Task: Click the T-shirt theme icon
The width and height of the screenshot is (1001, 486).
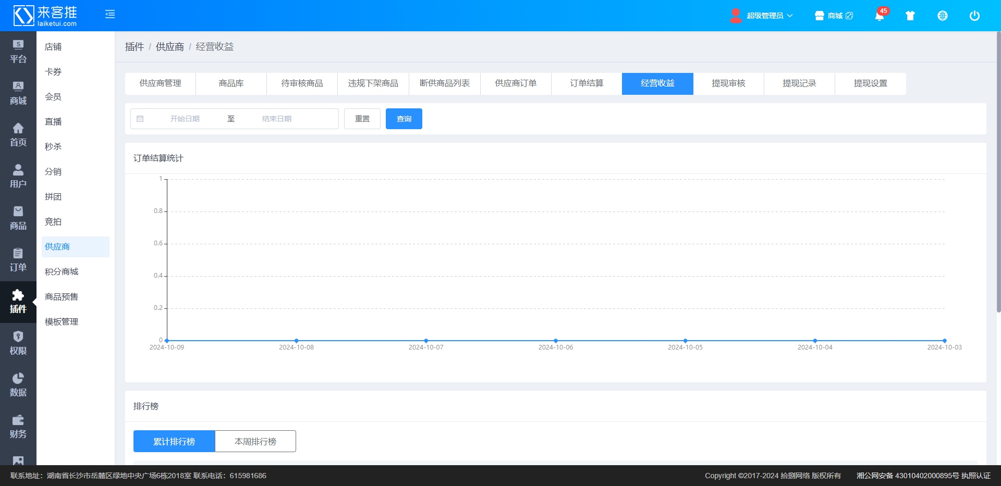Action: click(x=910, y=16)
